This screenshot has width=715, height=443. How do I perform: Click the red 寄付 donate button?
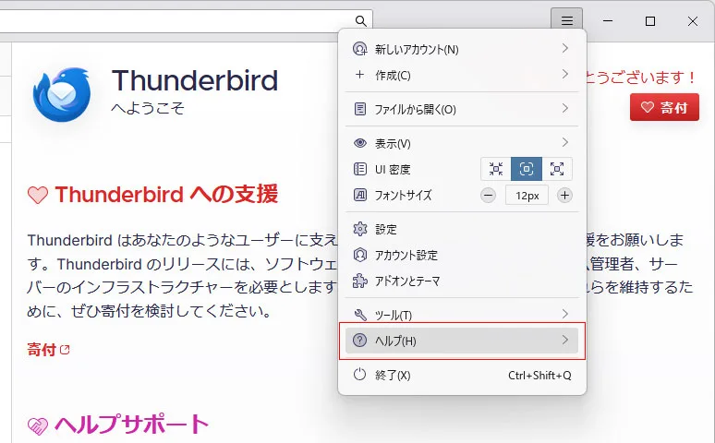[x=664, y=107]
